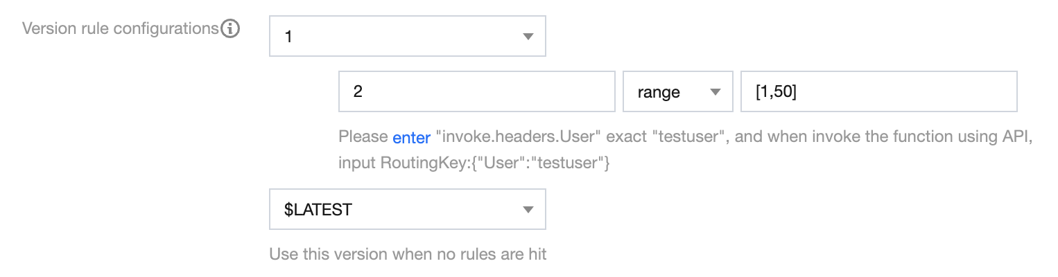Click the info icon beside Version rule configurations

tap(230, 29)
